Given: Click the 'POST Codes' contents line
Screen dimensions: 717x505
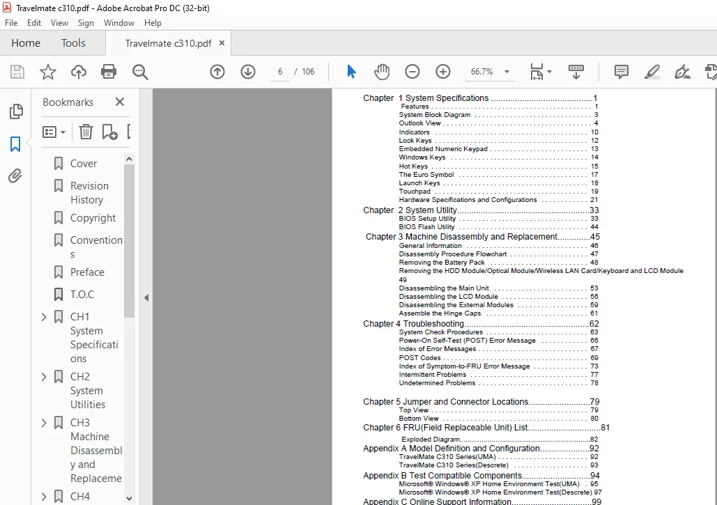Looking at the screenshot, I should [x=498, y=358].
